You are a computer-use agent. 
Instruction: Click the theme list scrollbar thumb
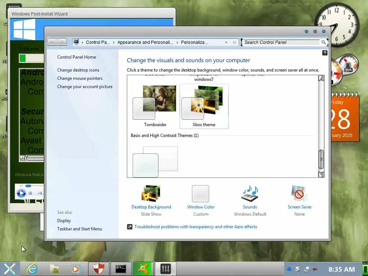(321, 159)
